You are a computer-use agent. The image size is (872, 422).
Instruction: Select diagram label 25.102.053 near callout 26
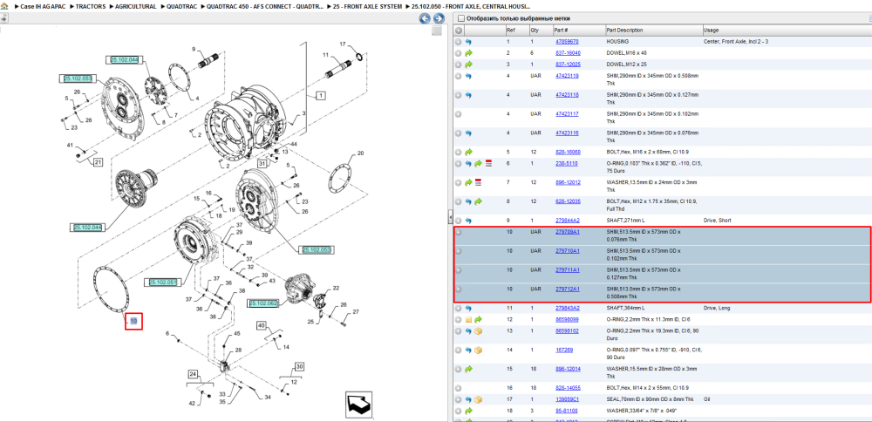pyautogui.click(x=78, y=78)
